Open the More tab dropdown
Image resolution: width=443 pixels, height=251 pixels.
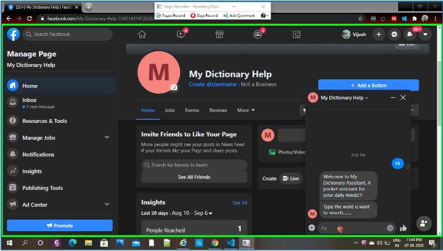point(246,111)
